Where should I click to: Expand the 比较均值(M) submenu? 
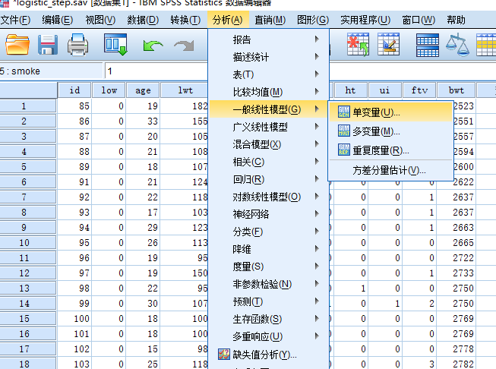point(268,92)
